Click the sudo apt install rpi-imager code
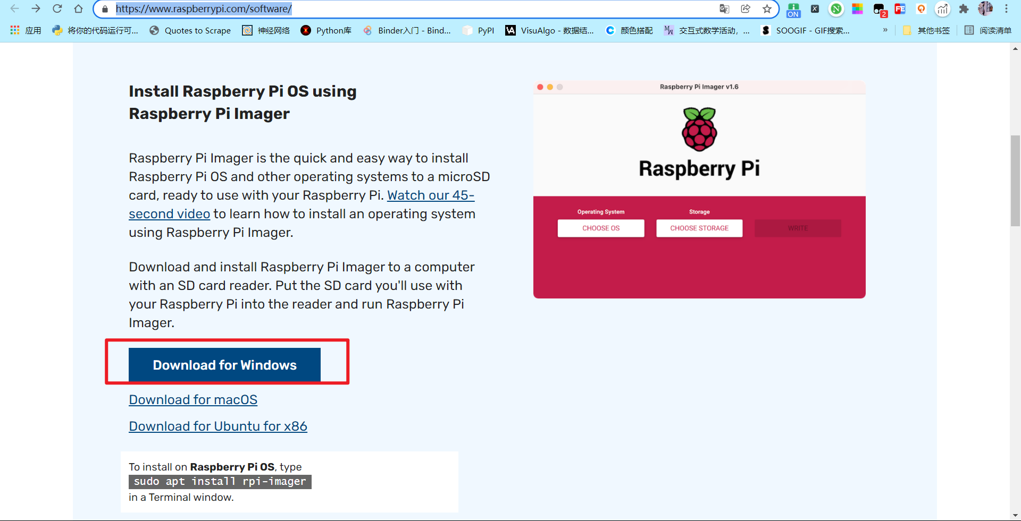This screenshot has height=521, width=1021. click(220, 482)
